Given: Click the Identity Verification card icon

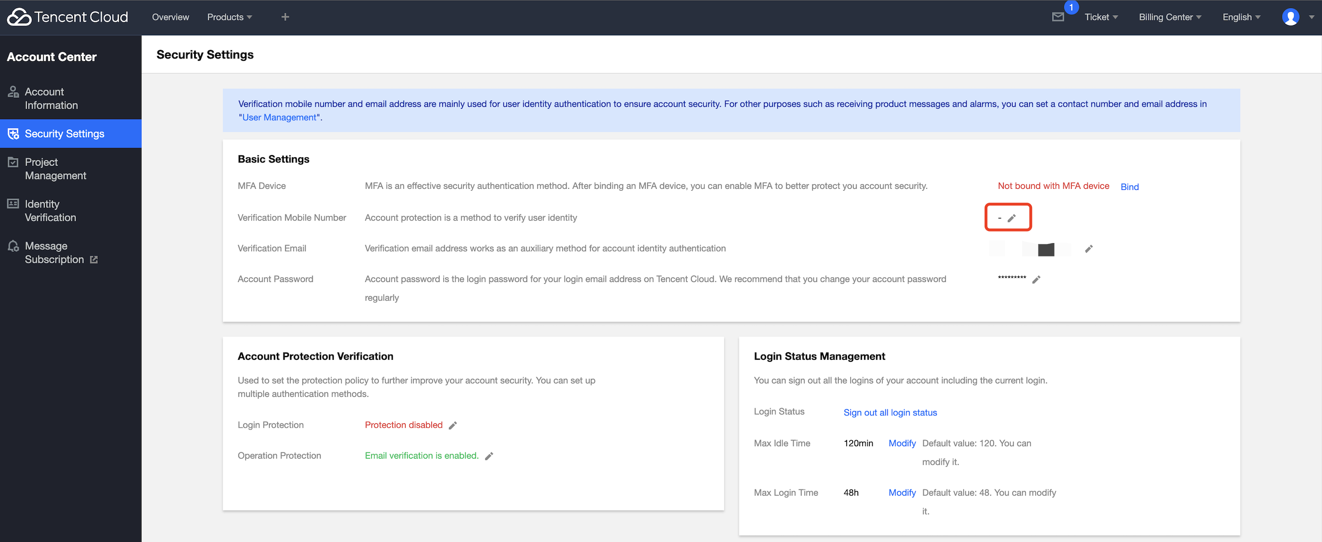Looking at the screenshot, I should click(x=13, y=204).
